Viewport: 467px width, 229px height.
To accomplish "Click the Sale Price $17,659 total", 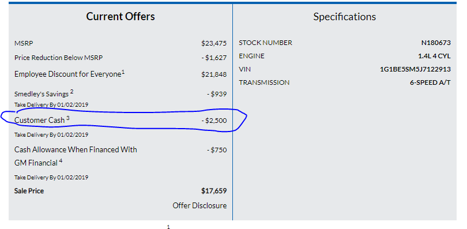I will tap(214, 191).
